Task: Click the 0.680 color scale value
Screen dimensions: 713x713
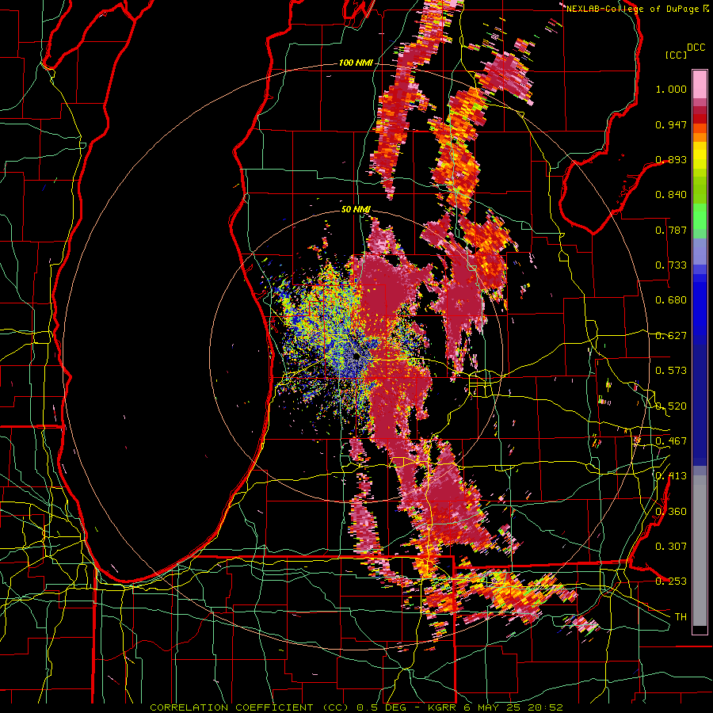Action: pyautogui.click(x=671, y=300)
